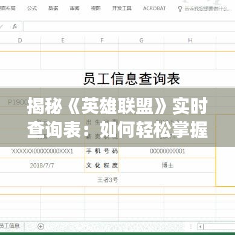Image resolution: width=235 pixels, height=235 pixels.
Task: Click the horizontal scrollbar left arrow
Action: pyautogui.click(x=200, y=227)
